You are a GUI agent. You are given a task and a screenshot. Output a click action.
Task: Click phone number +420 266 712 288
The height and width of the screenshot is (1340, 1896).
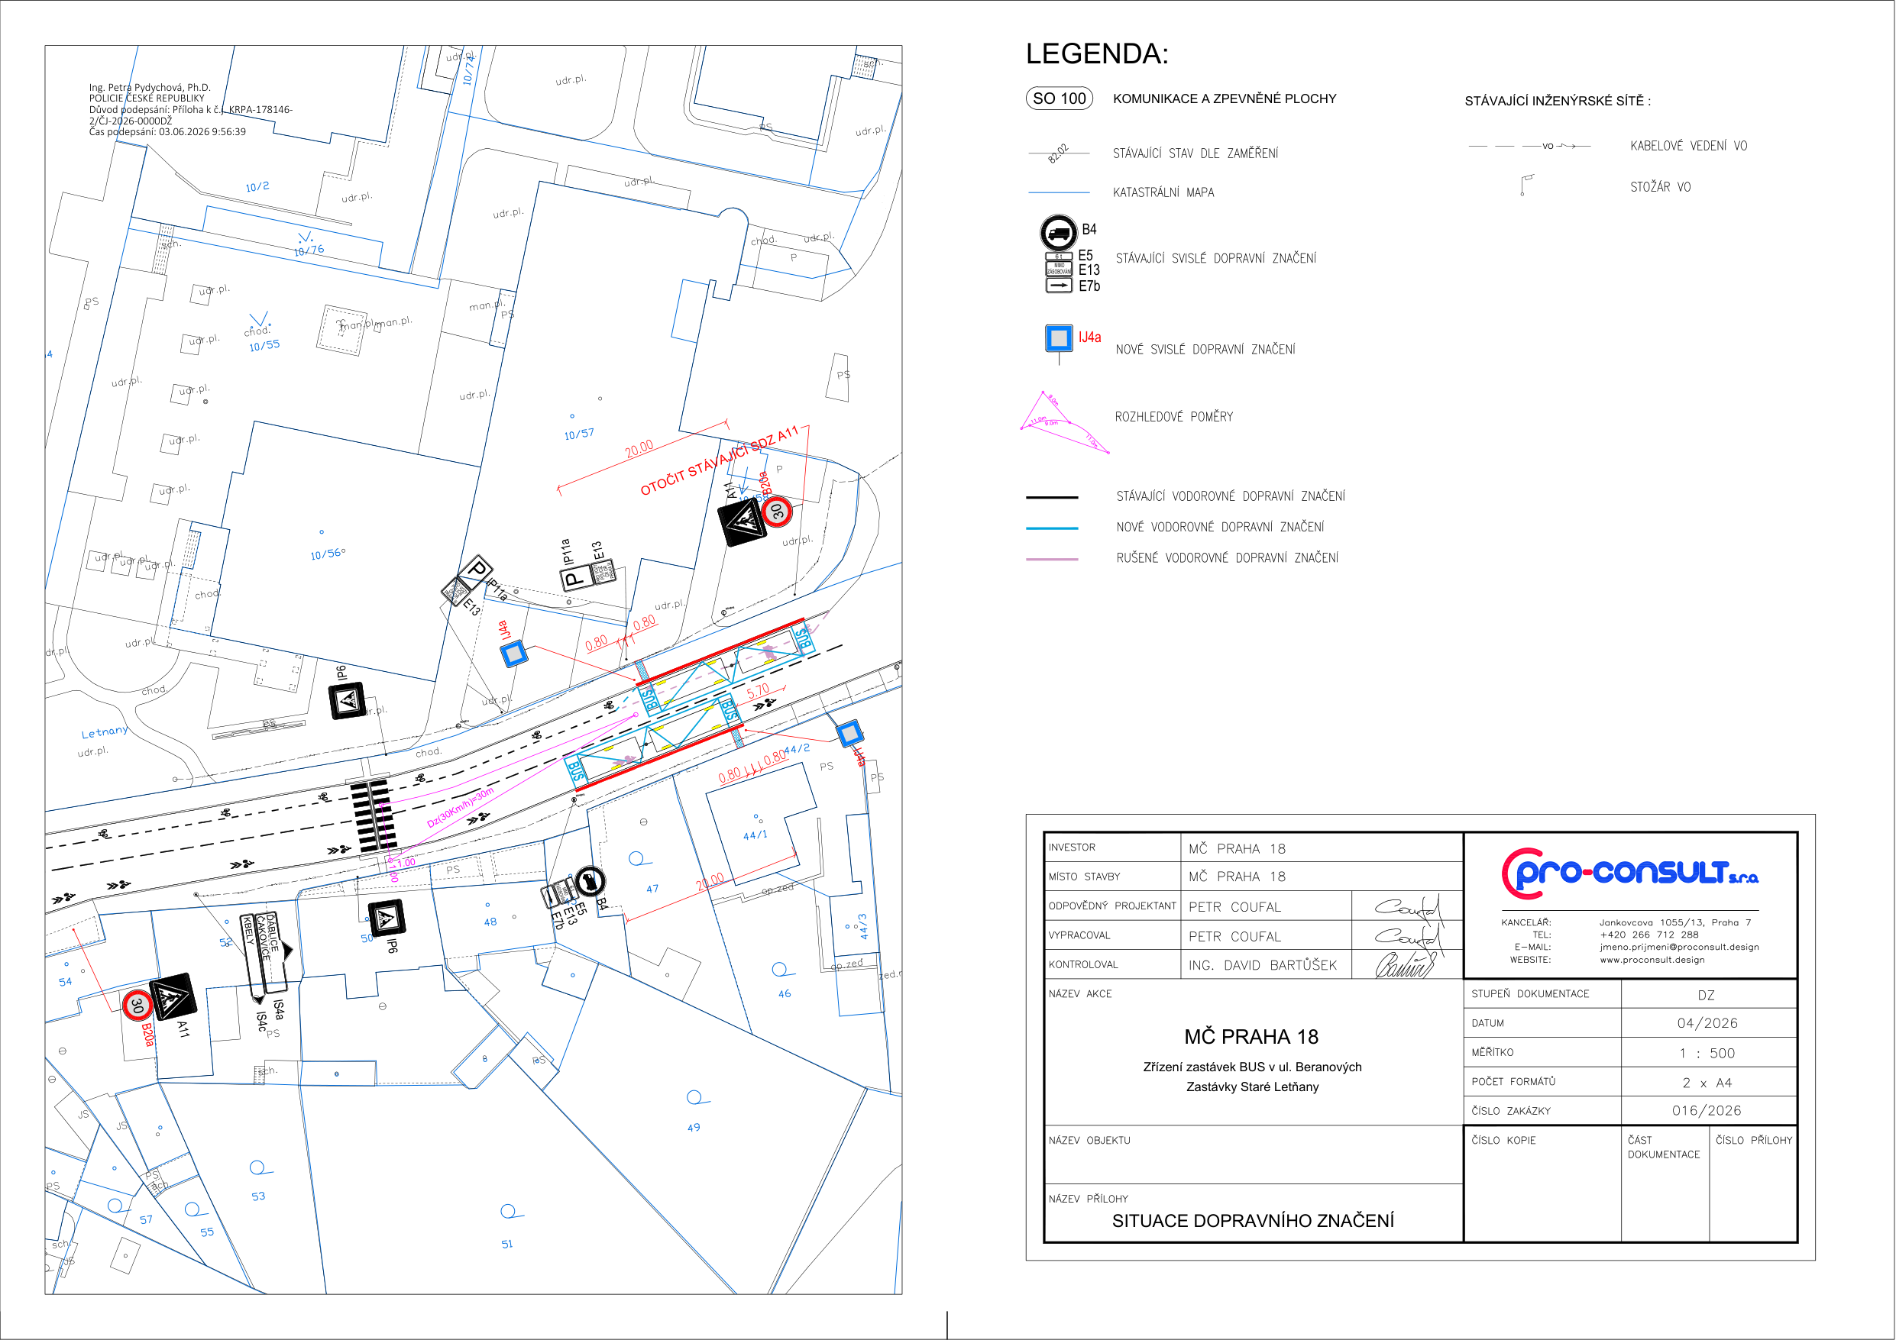1649,935
